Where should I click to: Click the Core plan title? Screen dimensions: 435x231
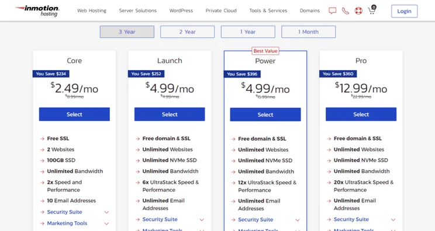click(74, 61)
